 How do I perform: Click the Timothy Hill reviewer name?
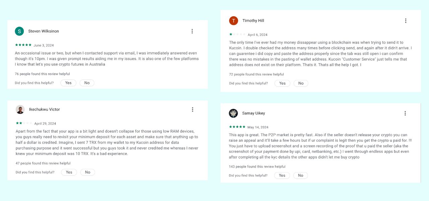(253, 21)
